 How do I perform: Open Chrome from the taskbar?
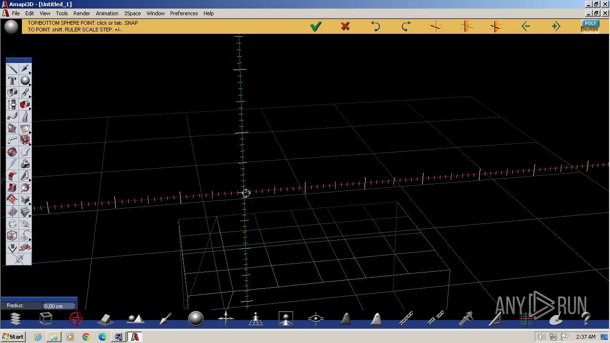click(86, 337)
